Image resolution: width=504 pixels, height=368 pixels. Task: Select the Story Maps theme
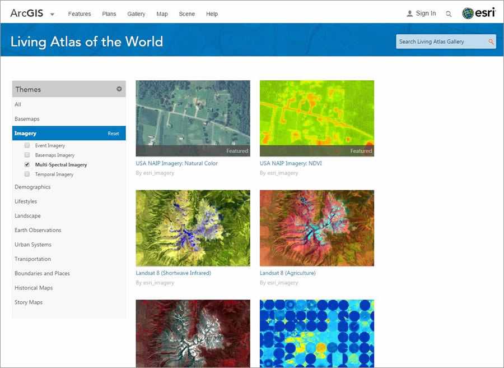(29, 302)
